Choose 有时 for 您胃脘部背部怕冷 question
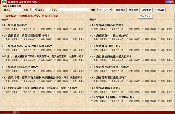This screenshot has width=175, height=114. (x=39, y=40)
